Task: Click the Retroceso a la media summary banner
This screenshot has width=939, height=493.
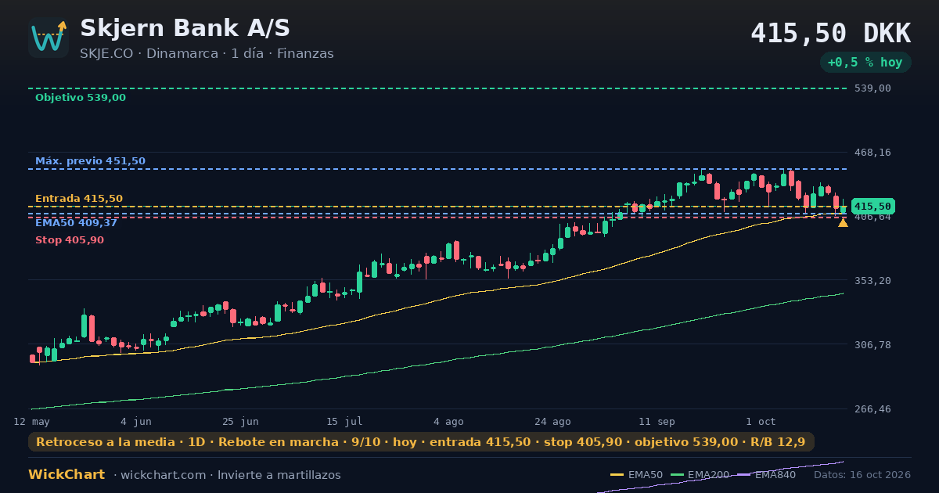Action: click(x=421, y=442)
